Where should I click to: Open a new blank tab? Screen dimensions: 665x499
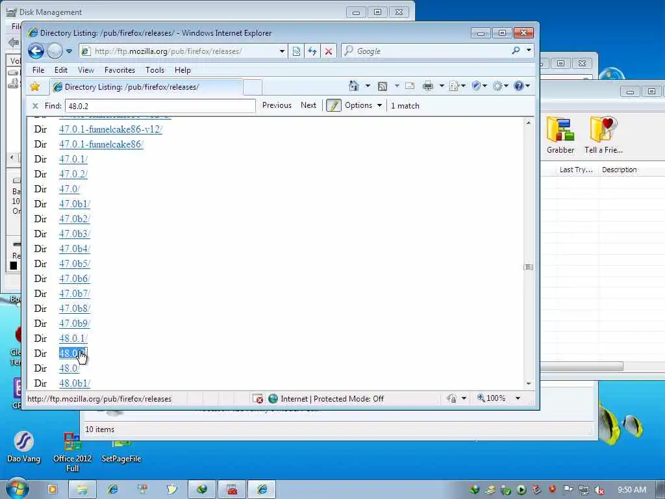253,88
